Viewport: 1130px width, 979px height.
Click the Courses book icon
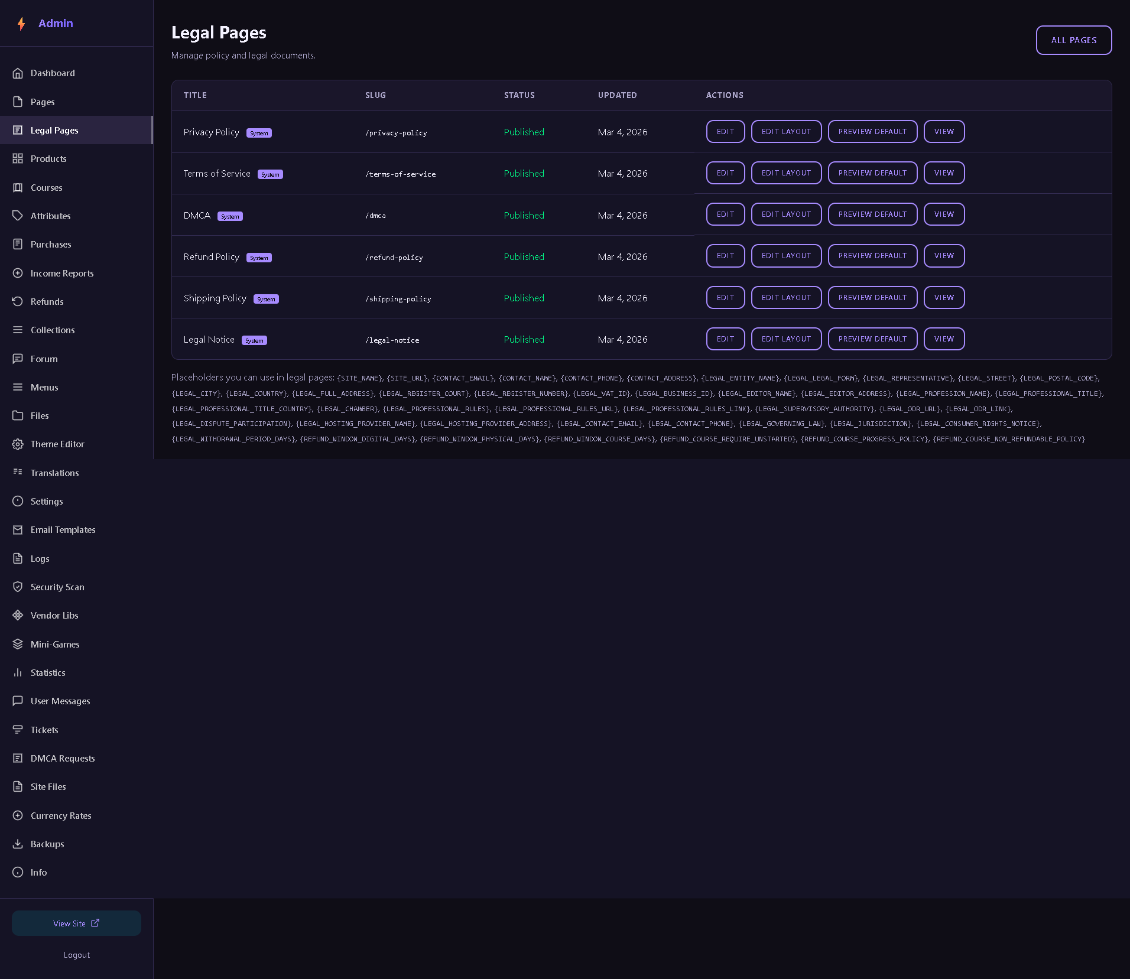[x=18, y=187]
